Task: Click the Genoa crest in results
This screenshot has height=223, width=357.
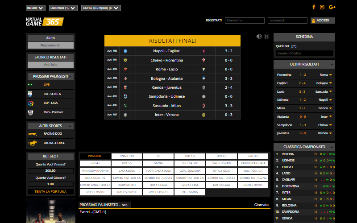Action: [125, 87]
